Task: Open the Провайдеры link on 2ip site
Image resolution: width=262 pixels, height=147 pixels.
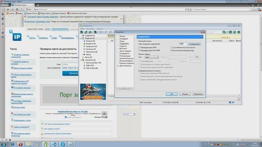Action: (x=68, y=38)
